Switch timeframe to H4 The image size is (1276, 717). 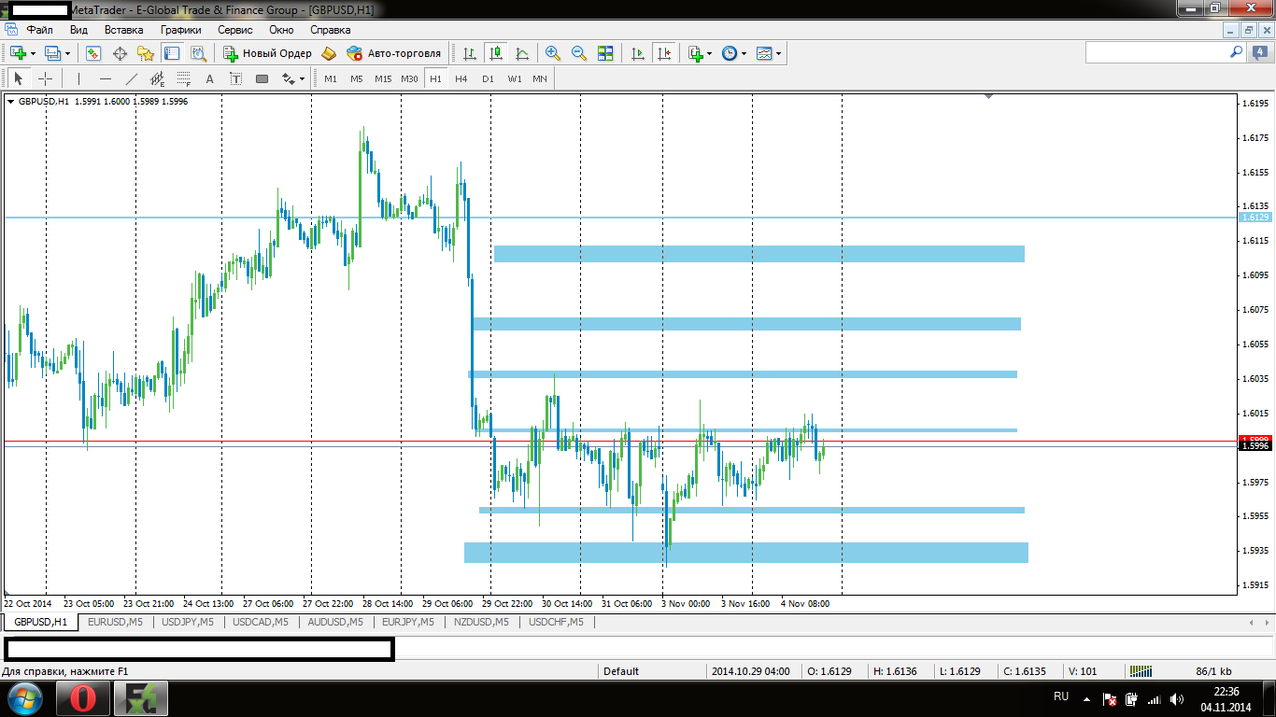[461, 78]
